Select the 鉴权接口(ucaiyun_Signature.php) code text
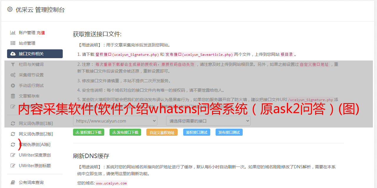 click(x=127, y=54)
